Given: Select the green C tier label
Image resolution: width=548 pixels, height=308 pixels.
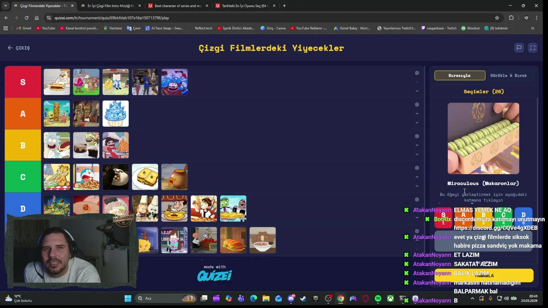Looking at the screenshot, I should pyautogui.click(x=23, y=177).
